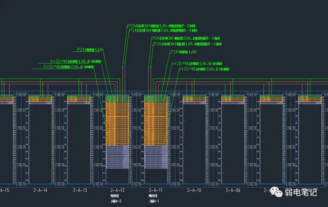Click the underlined "3*24 … (LAN)" note, left side
The width and height of the screenshot is (328, 207).
pyautogui.click(x=90, y=50)
